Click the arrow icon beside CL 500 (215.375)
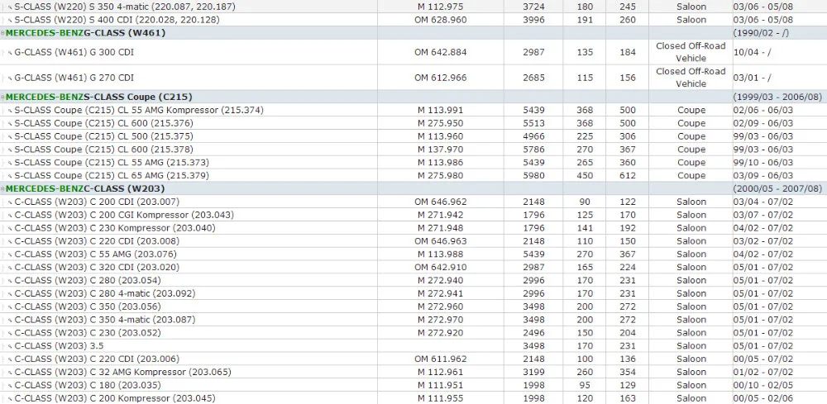827x404 pixels. [10, 137]
